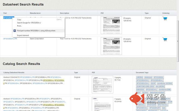Click the EME6000 tag
The width and height of the screenshot is (179, 111).
point(140,89)
